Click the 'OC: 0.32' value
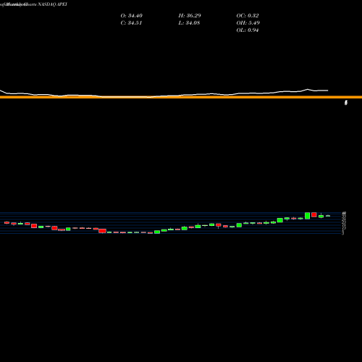 tap(248, 16)
